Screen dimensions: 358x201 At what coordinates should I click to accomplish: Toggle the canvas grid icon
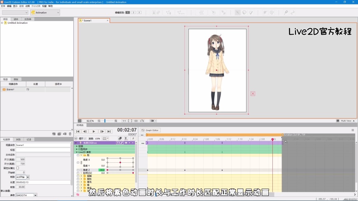pos(80,121)
